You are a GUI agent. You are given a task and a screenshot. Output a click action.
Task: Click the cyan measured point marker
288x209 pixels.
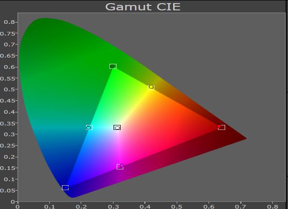click(x=88, y=128)
